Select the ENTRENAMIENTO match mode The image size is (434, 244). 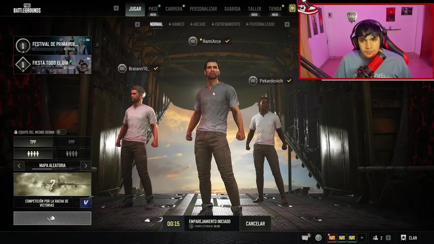click(226, 24)
